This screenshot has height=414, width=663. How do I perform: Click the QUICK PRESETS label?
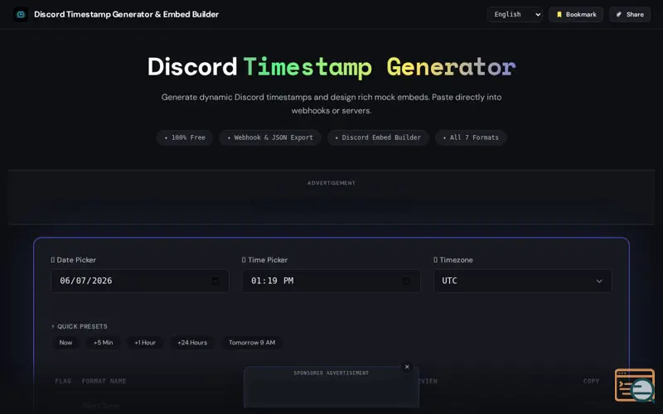(x=79, y=326)
